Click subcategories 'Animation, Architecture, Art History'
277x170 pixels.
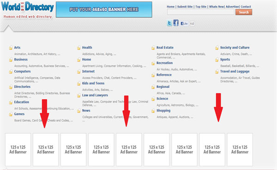click(x=37, y=54)
